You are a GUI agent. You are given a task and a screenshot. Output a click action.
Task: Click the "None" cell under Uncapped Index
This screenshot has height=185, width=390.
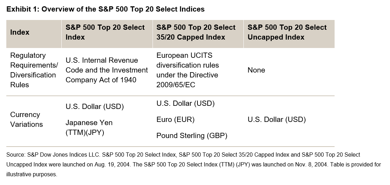pos(256,70)
